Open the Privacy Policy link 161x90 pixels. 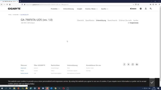(x=29, y=84)
